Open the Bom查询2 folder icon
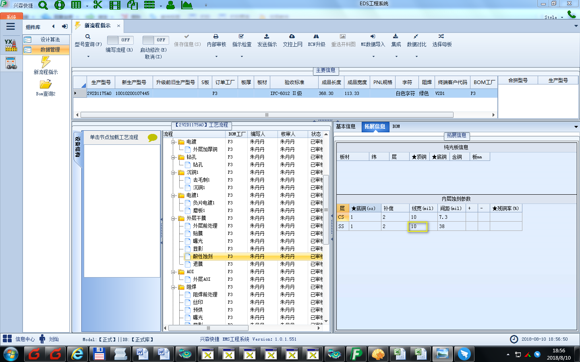 (x=46, y=84)
